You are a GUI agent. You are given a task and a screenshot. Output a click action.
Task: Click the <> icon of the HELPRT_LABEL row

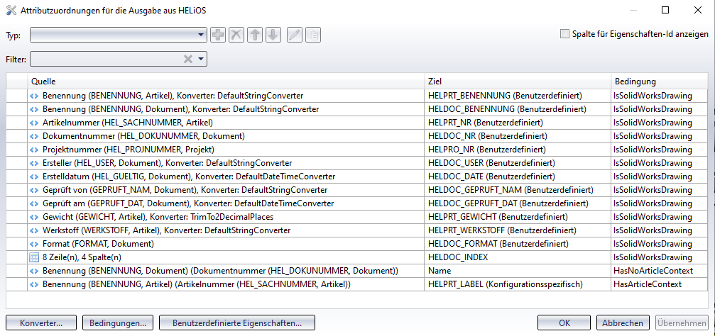34,284
